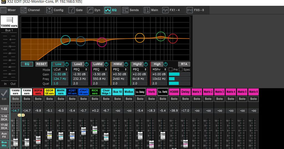Select the HiMid band tab
This screenshot has width=284, height=149.
click(x=118, y=64)
